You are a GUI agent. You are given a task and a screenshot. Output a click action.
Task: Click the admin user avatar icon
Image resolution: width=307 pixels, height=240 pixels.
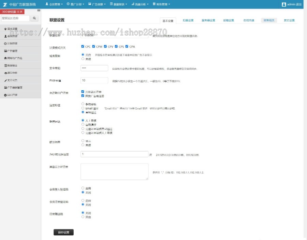pos(284,4)
